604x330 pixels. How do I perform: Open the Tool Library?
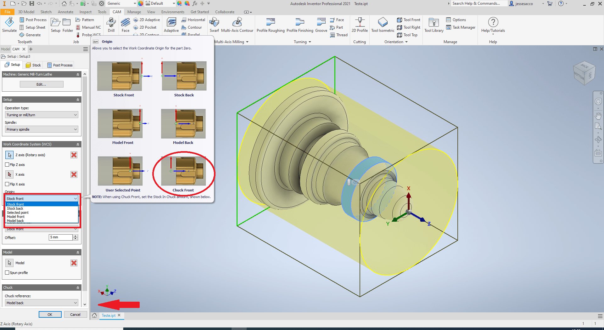point(433,25)
